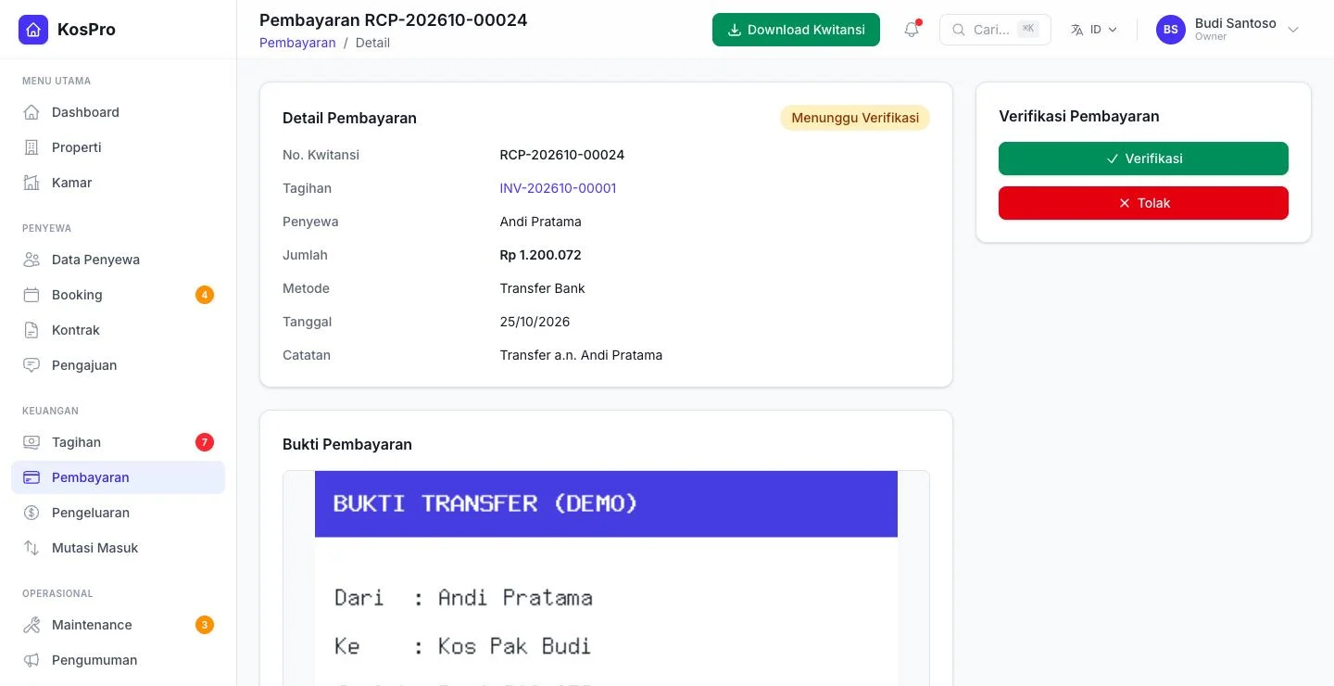The image size is (1334, 686).
Task: Click the Kamar sidebar icon
Action: [31, 183]
